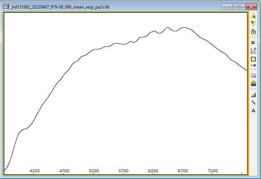Open the rainbow color spectrum icon
The width and height of the screenshot is (261, 179).
(x=254, y=83)
